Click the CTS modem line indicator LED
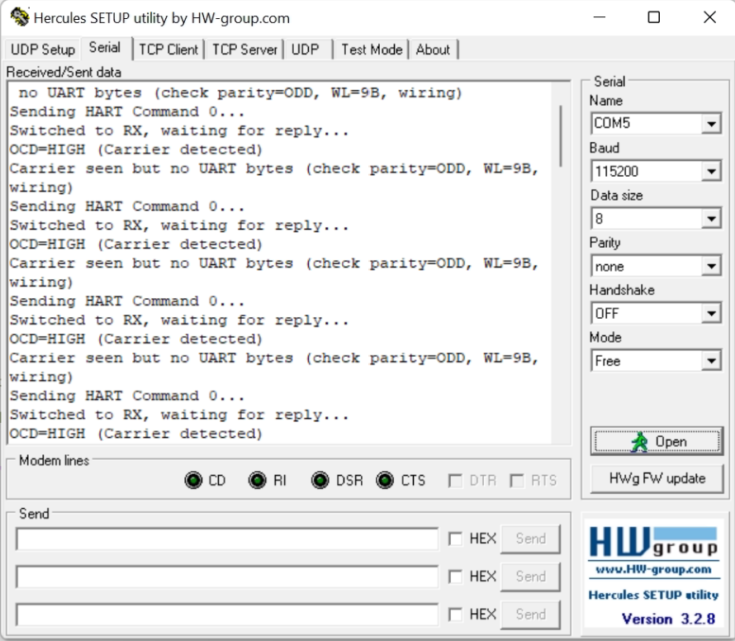The height and width of the screenshot is (641, 735). coord(385,480)
